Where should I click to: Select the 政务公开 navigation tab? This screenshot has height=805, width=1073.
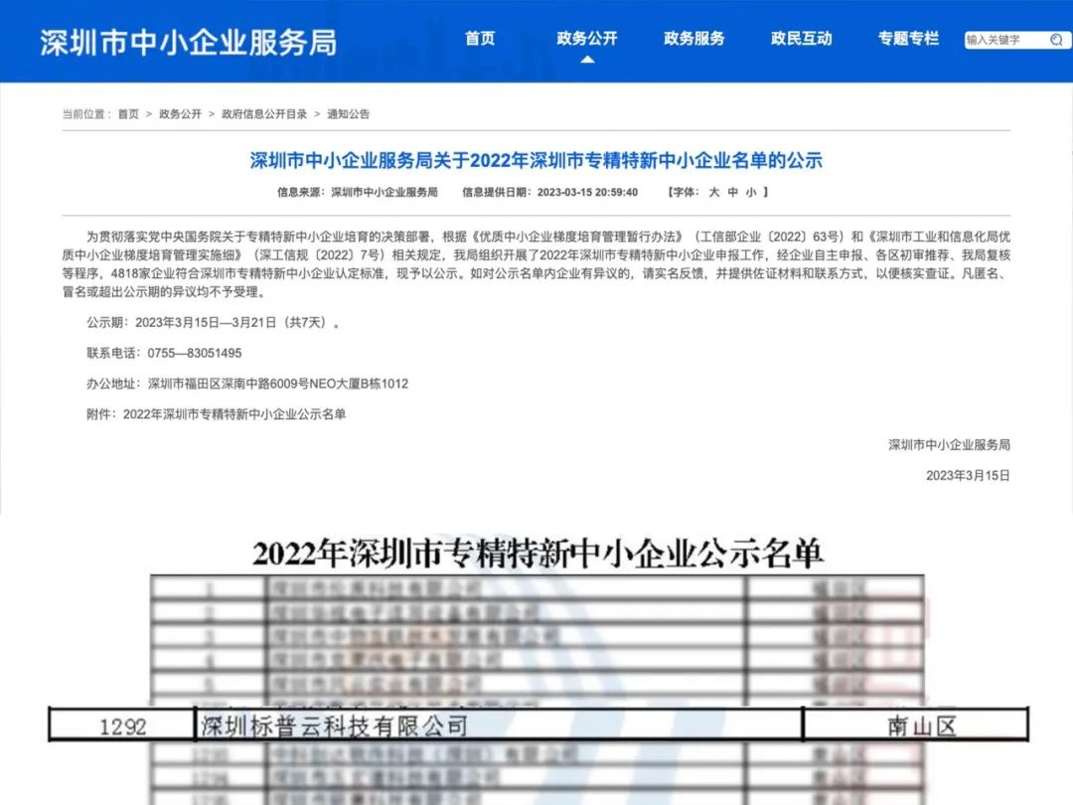tap(587, 39)
